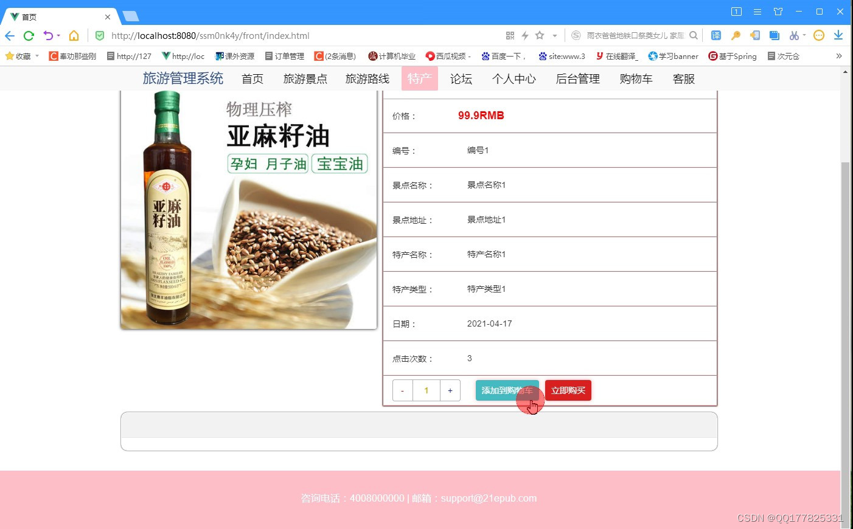Click the flaxseed oil product image
The image size is (853, 529).
(x=249, y=210)
